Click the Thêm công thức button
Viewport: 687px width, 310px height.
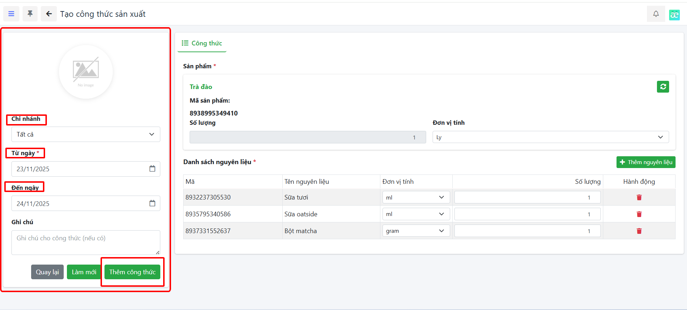click(x=132, y=272)
